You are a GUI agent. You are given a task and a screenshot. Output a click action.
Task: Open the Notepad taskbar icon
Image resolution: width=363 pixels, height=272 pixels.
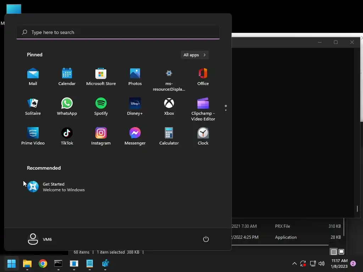[90, 263]
